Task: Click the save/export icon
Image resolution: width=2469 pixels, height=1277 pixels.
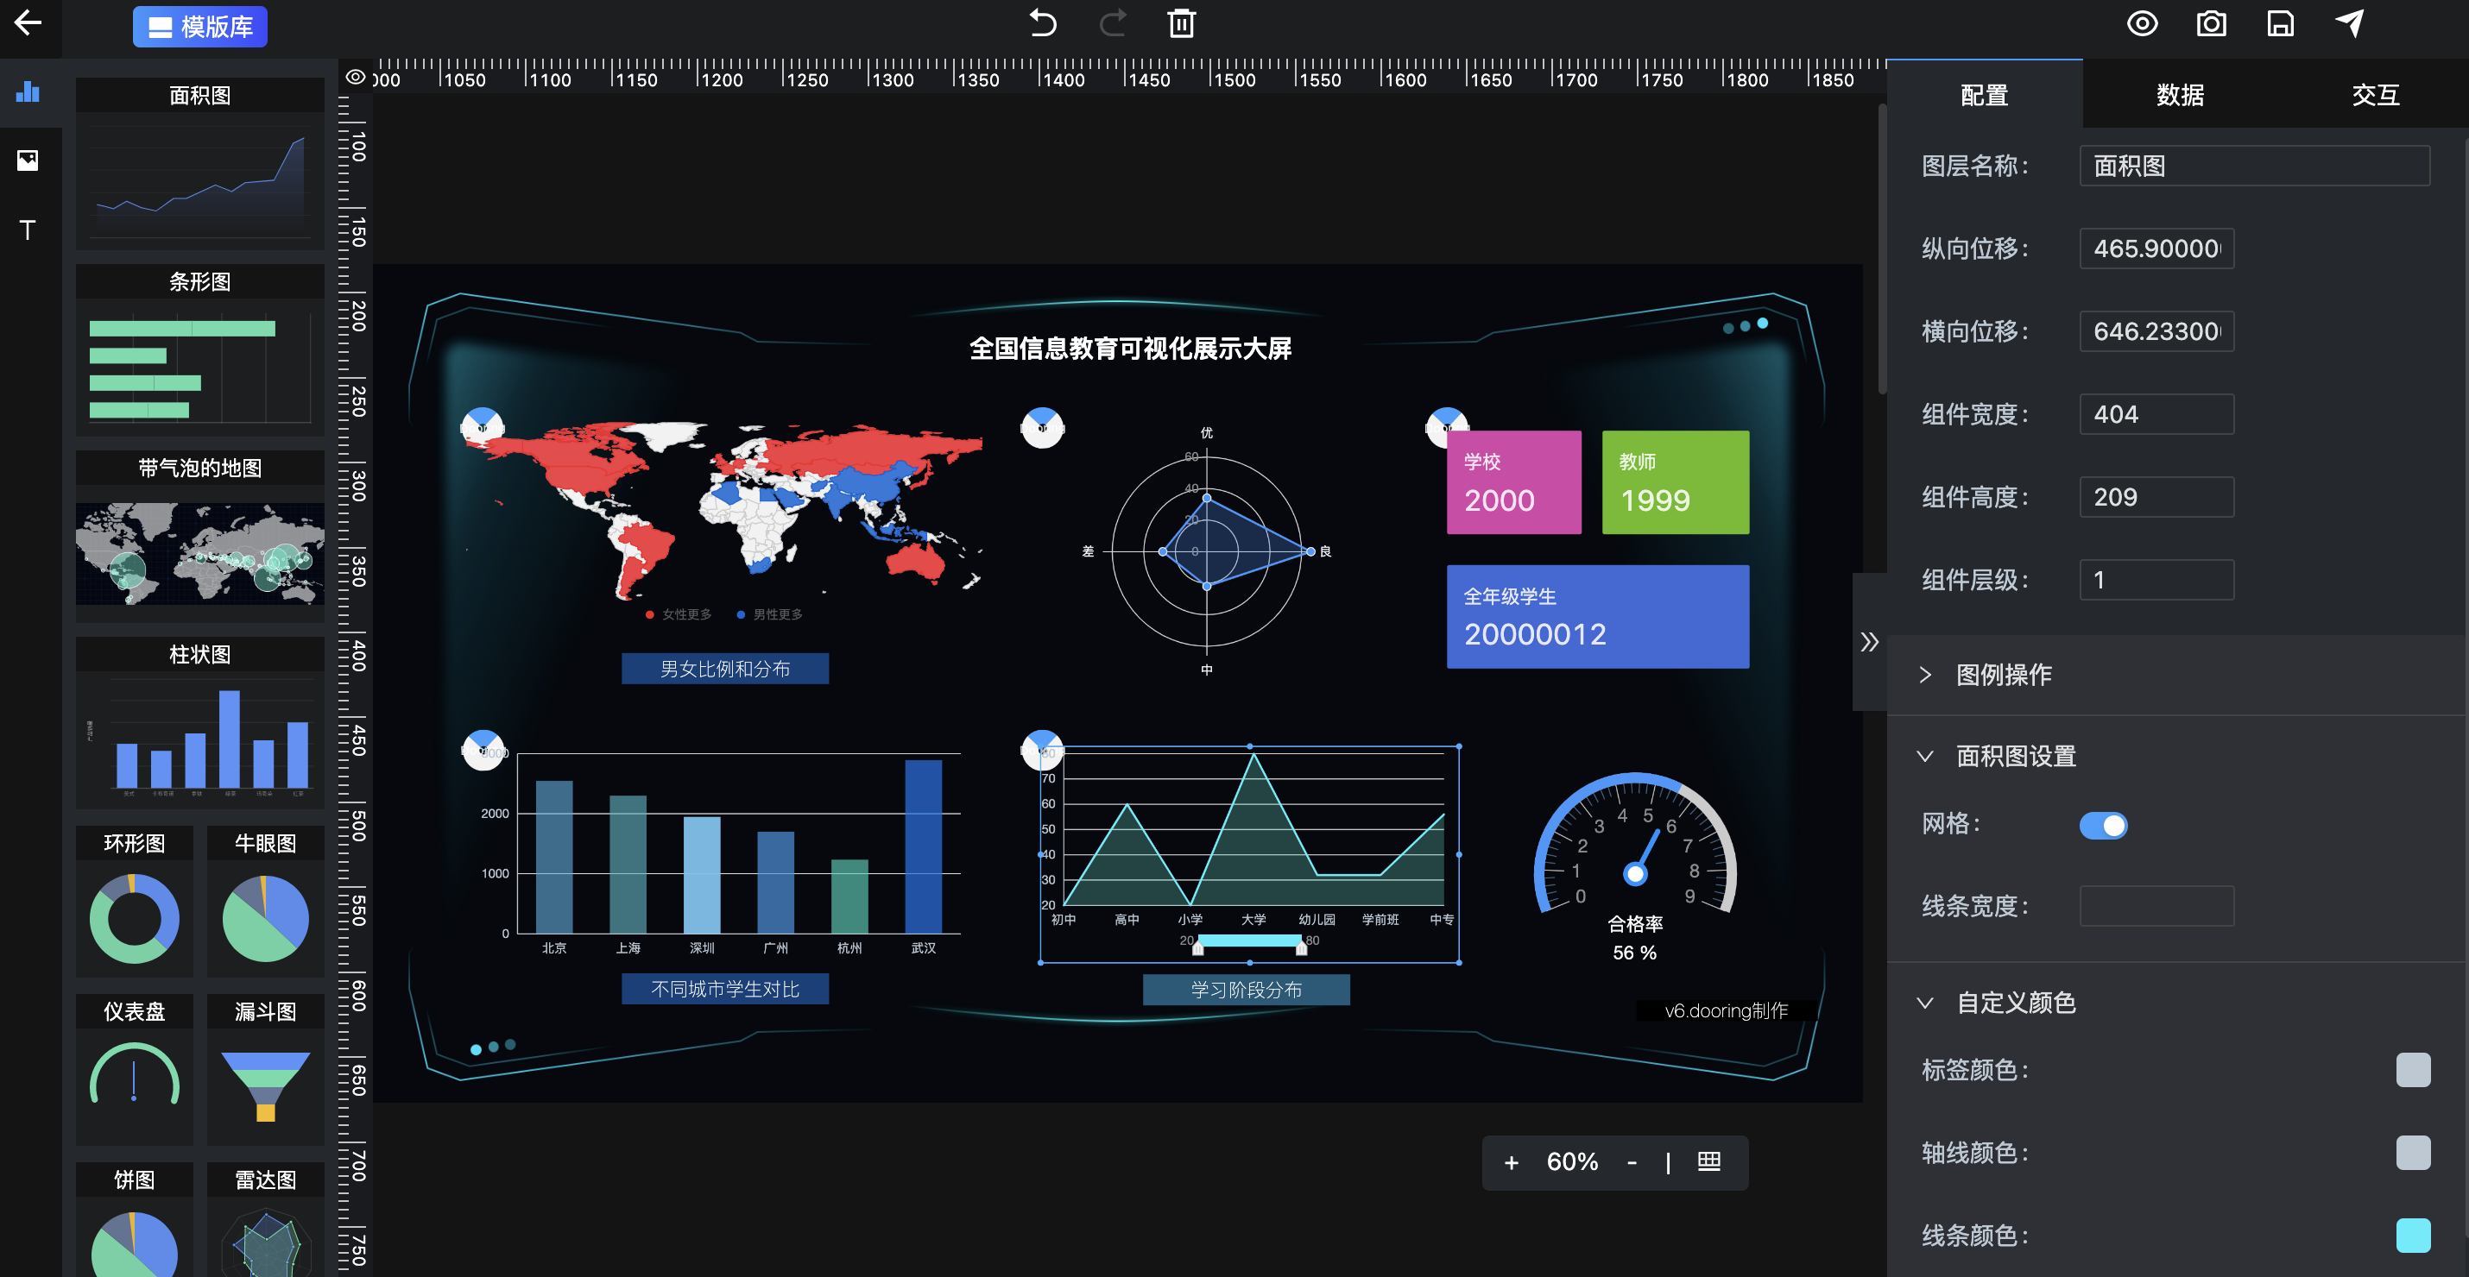Action: [2280, 22]
